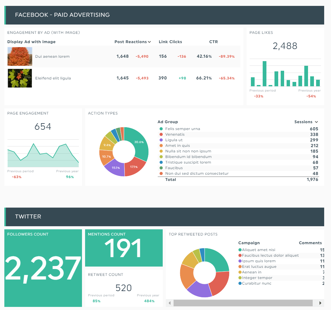Click the Retweet Count value 520
The image size is (331, 310).
pos(124,288)
